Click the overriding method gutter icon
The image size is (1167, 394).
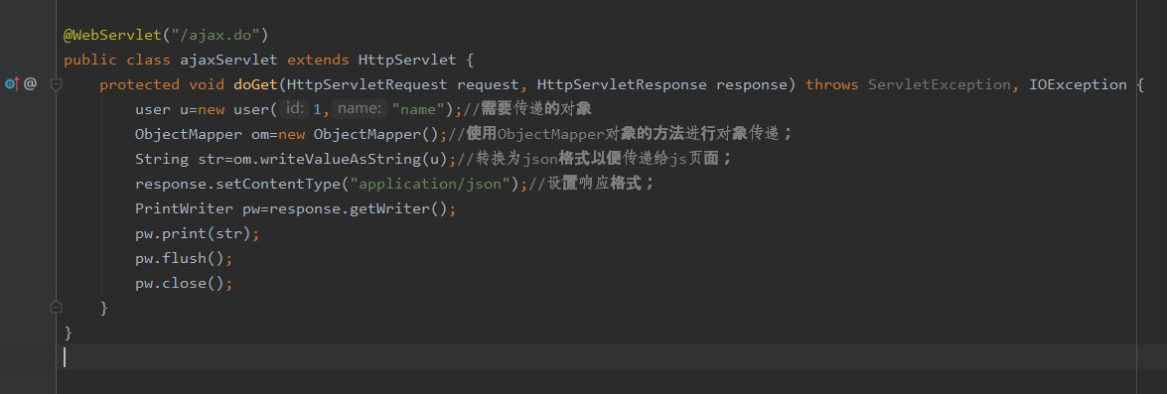pyautogui.click(x=11, y=84)
